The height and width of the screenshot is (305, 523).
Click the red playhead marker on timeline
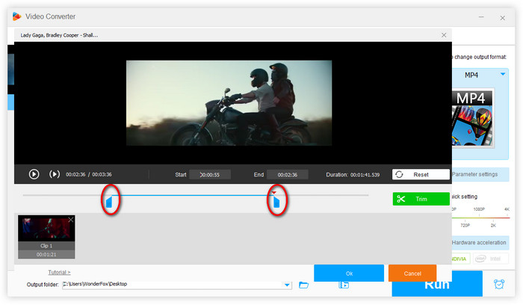274,193
